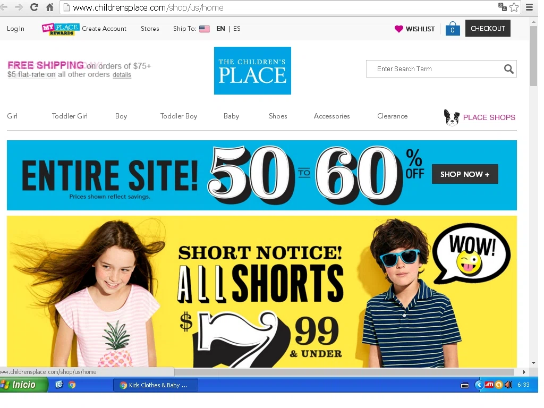The width and height of the screenshot is (544, 408).
Task: Click the pink wishlist heart icon
Action: tap(399, 29)
